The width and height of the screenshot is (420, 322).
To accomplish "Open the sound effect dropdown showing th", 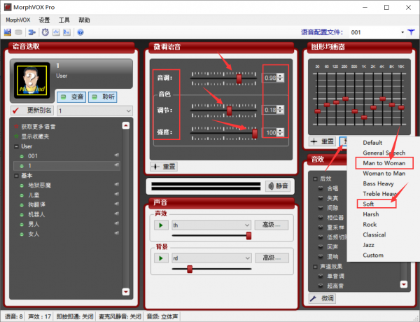I will pos(211,225).
